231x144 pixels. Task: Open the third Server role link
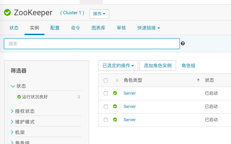(x=130, y=120)
